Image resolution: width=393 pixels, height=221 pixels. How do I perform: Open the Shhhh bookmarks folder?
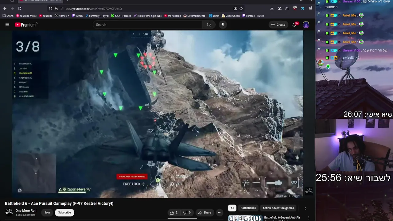click(8, 16)
